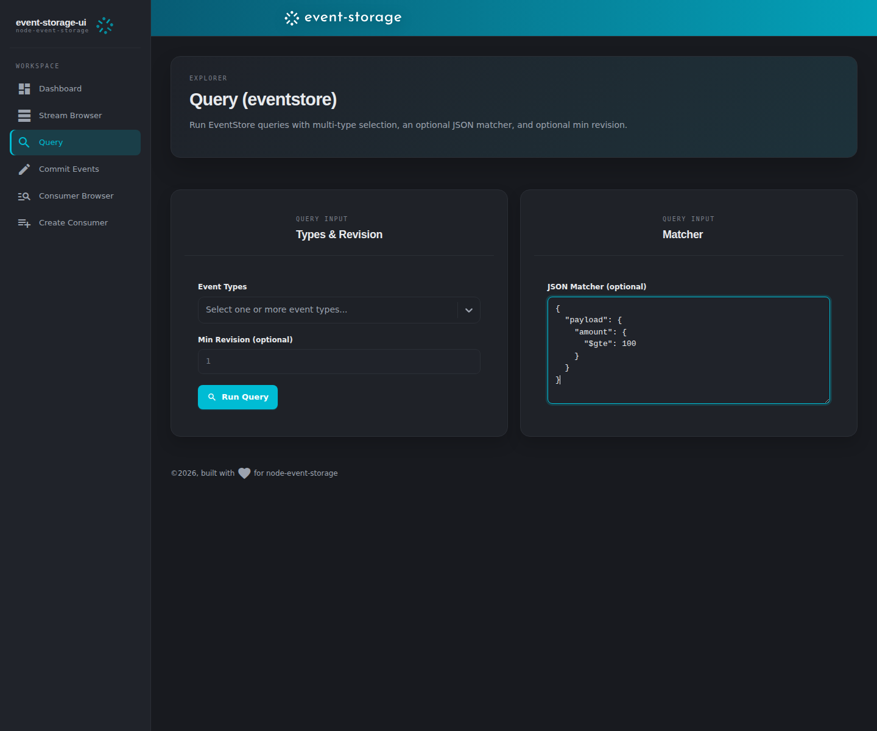Click the EXPLORER label above title
877x731 pixels.
pos(208,78)
